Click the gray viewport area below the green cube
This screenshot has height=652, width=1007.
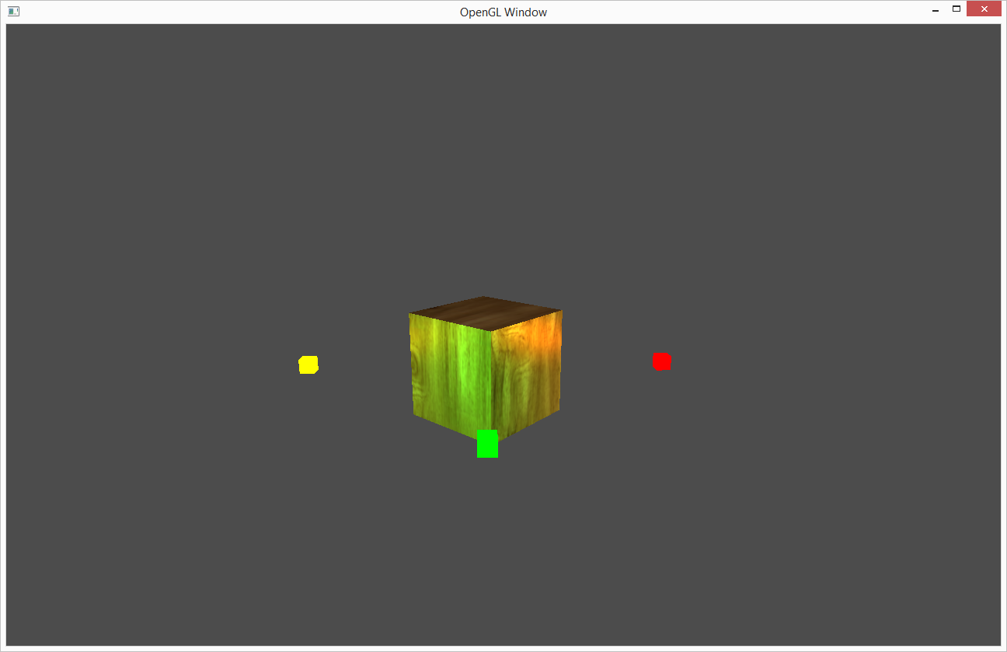pyautogui.click(x=487, y=528)
